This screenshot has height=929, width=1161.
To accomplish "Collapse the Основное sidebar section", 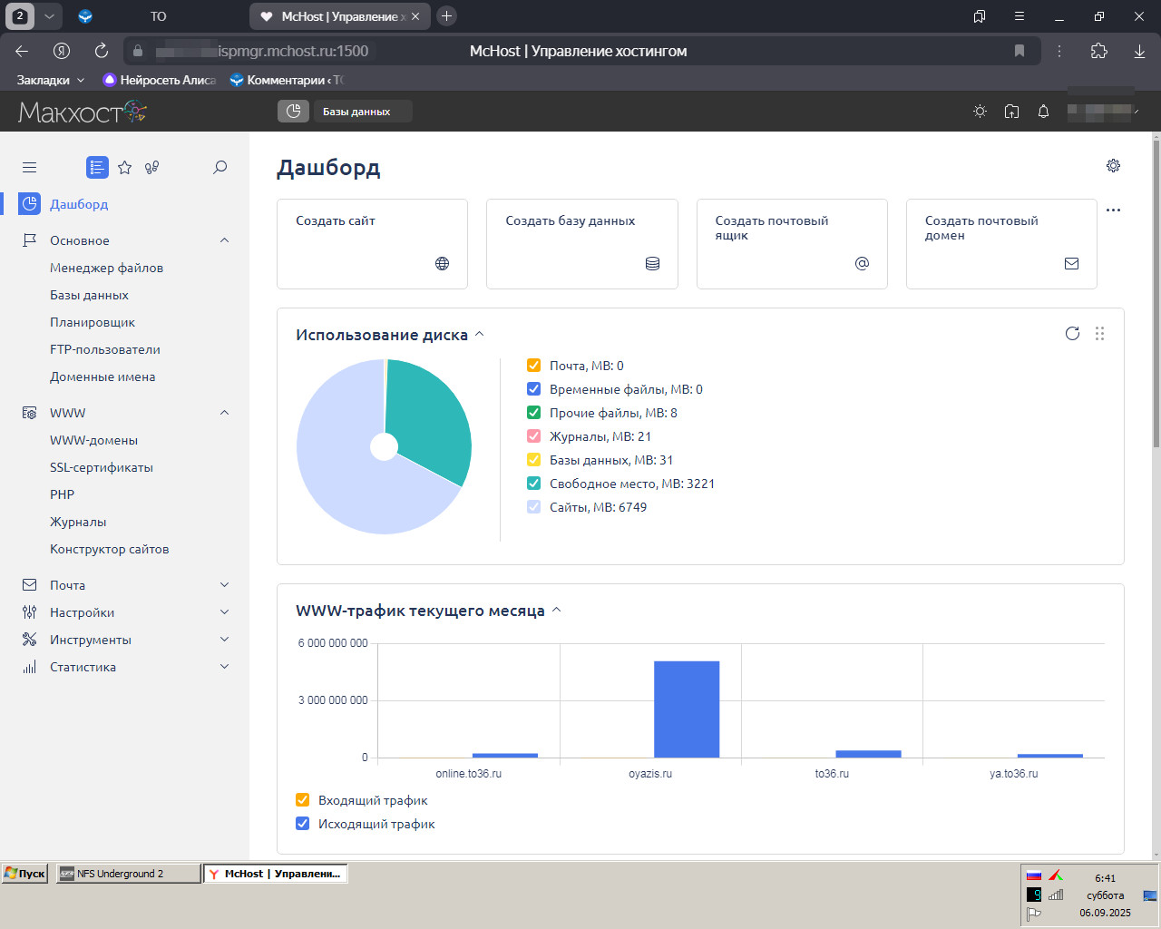I will click(224, 240).
